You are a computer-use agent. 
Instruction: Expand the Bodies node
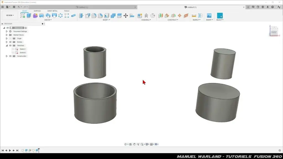(7, 42)
